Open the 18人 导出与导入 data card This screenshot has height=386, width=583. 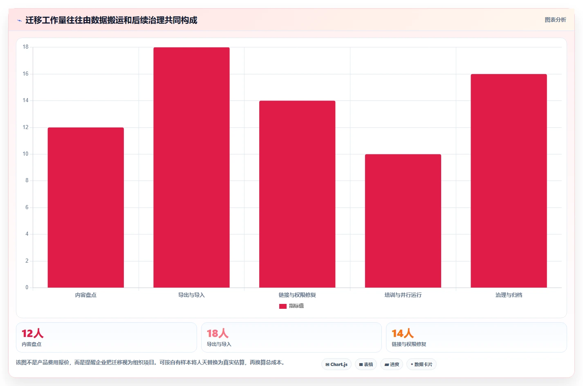(291, 337)
